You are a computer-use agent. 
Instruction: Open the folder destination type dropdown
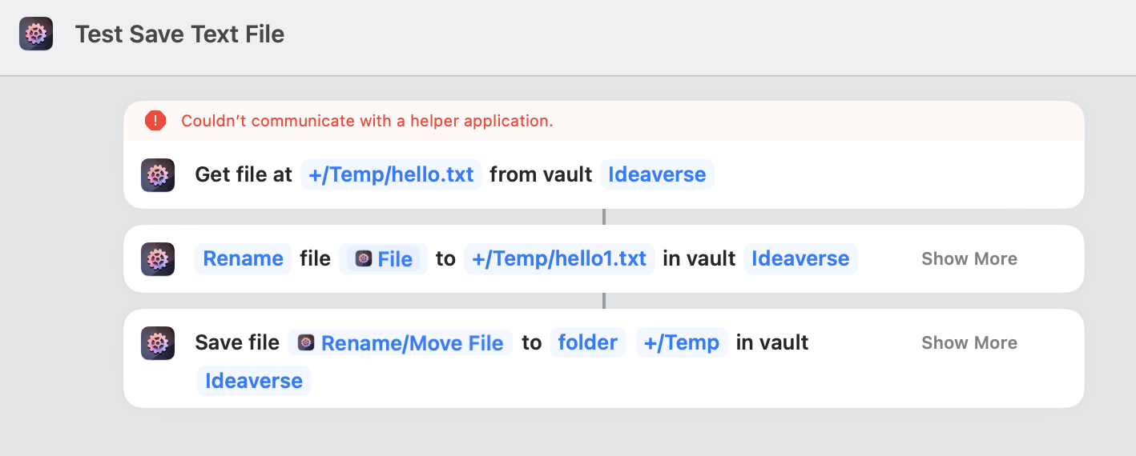587,342
